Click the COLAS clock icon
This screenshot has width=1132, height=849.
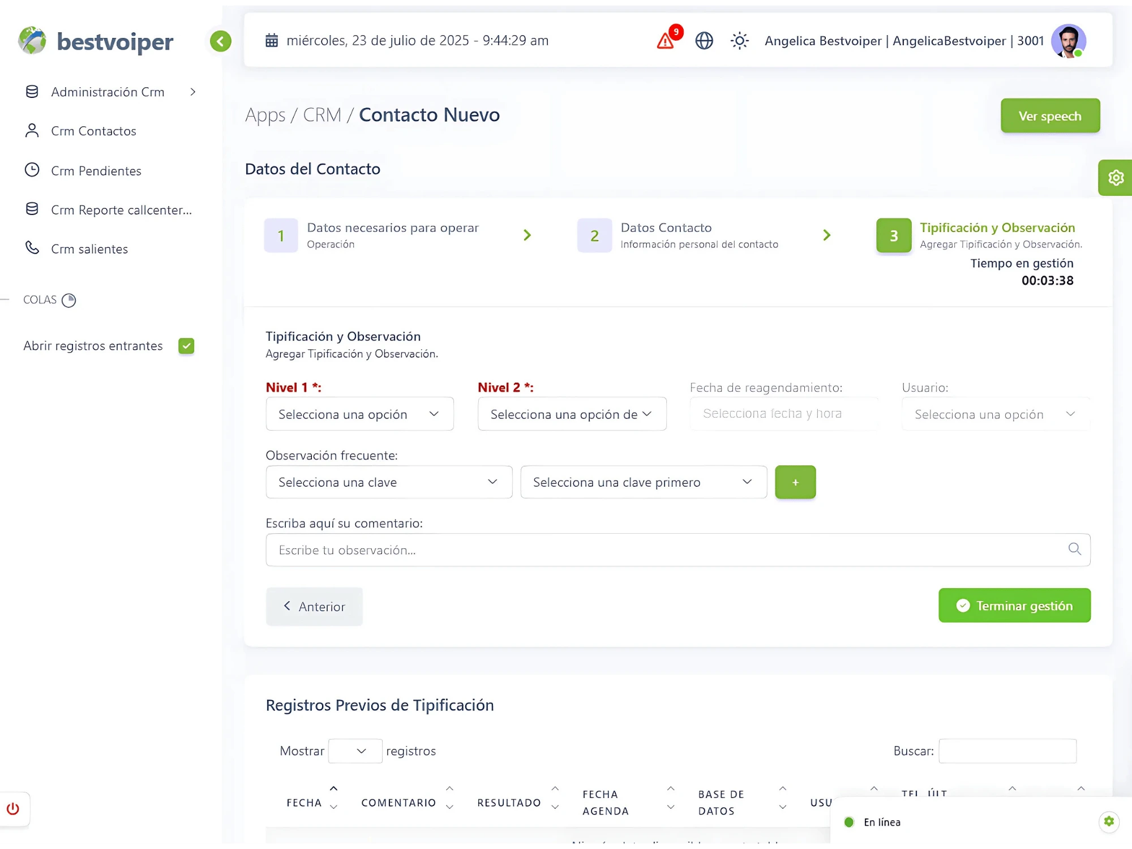click(x=68, y=300)
